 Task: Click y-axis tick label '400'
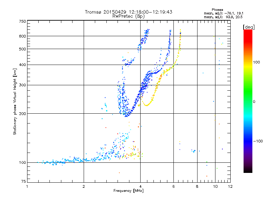point(23,65)
